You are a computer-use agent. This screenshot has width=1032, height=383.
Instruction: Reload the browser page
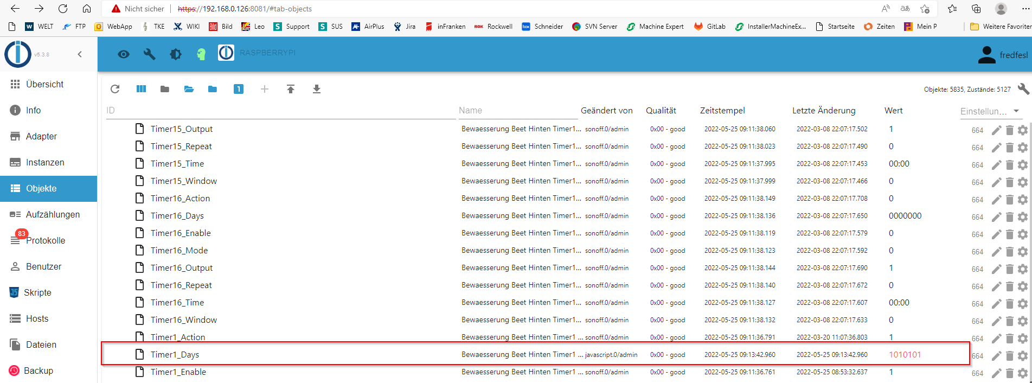tap(63, 9)
